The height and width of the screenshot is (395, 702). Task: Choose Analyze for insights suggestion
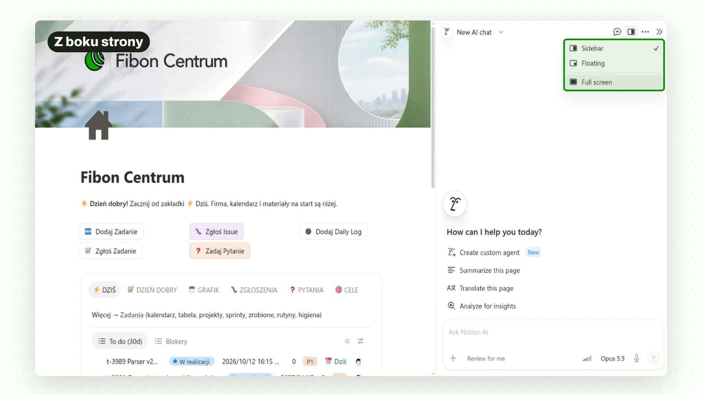click(482, 306)
